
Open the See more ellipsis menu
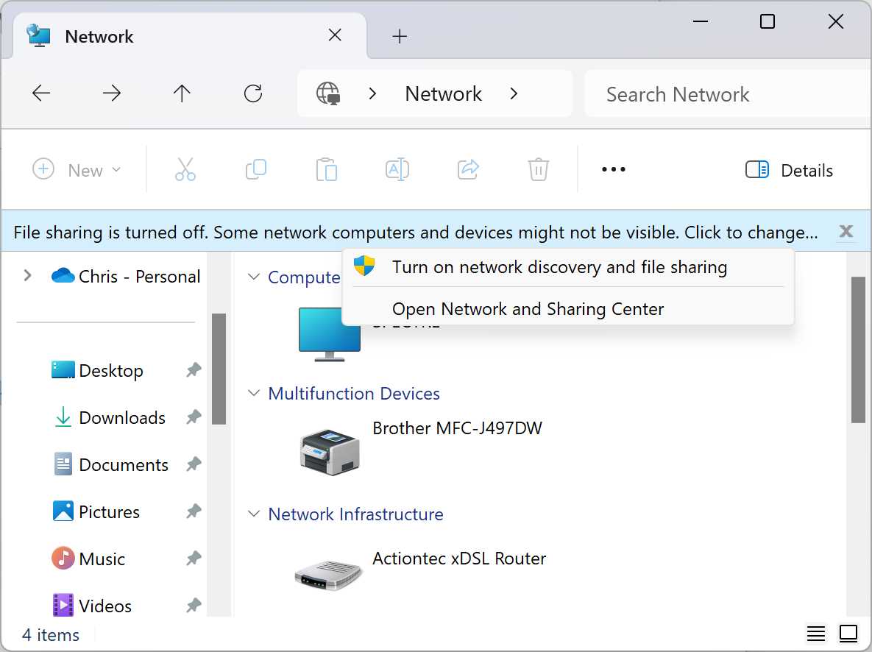pyautogui.click(x=613, y=169)
